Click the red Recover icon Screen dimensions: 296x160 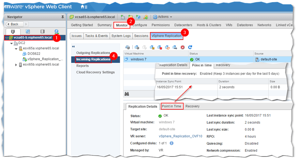183,47
